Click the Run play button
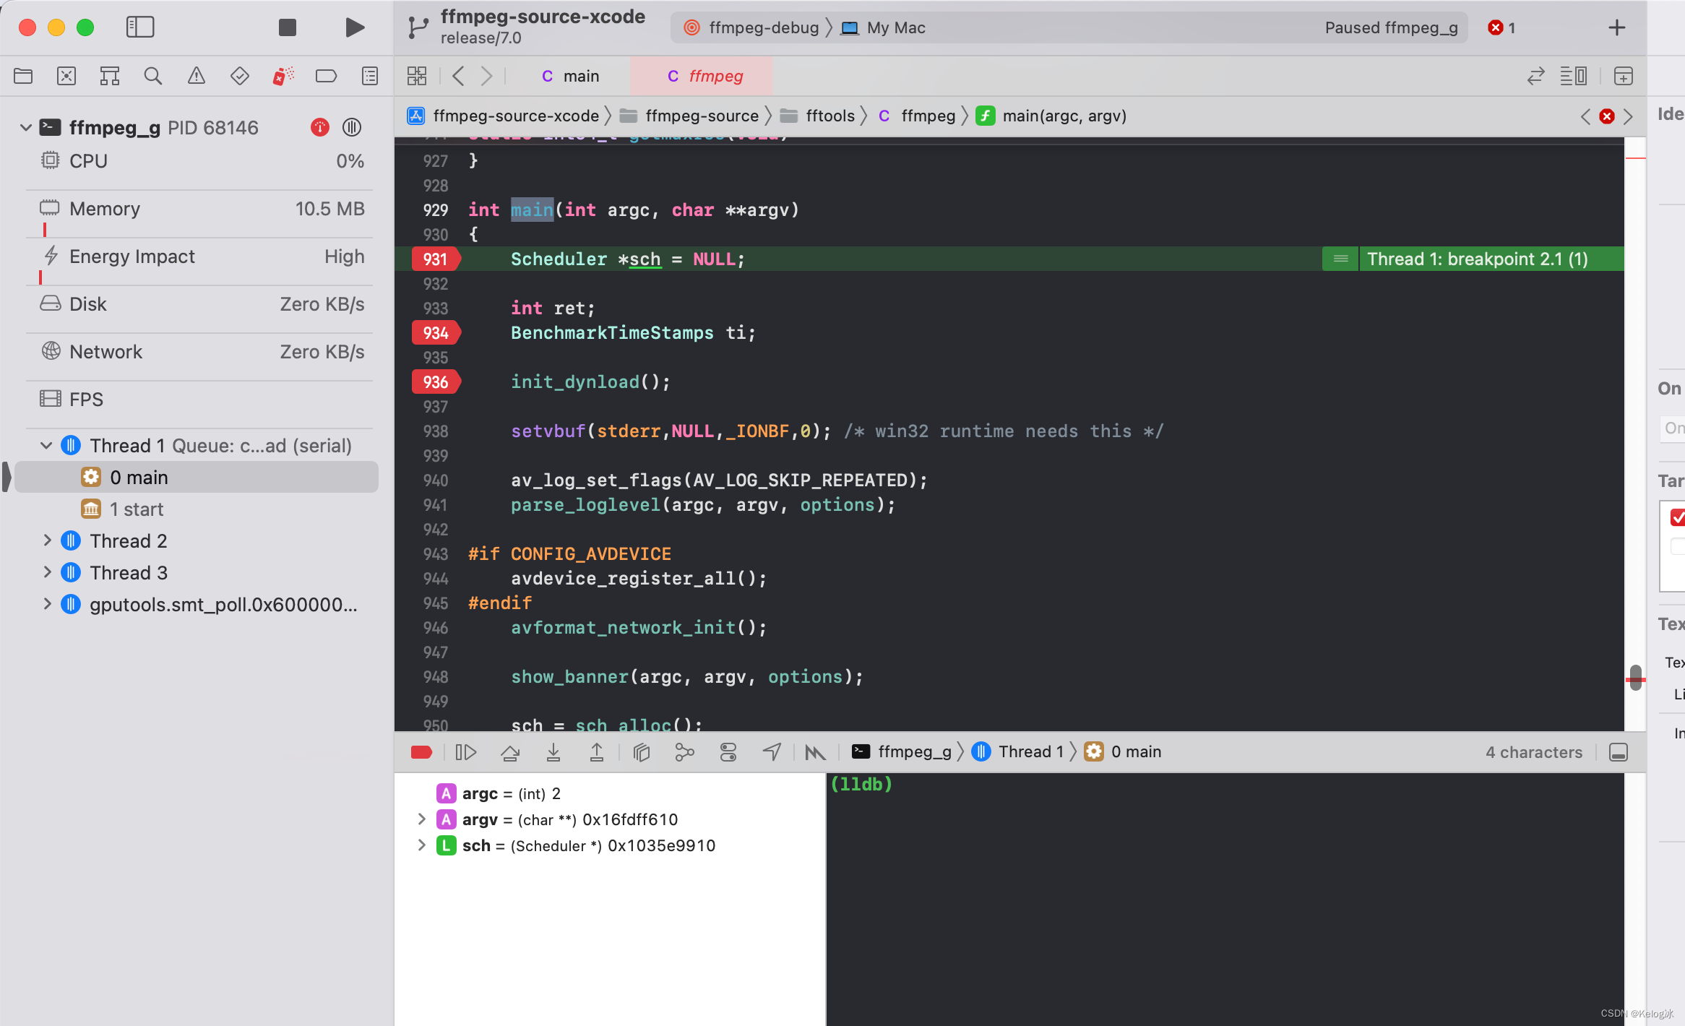 (x=355, y=27)
